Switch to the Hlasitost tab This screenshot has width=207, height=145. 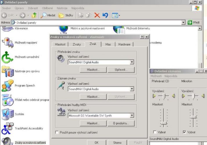click(x=60, y=44)
